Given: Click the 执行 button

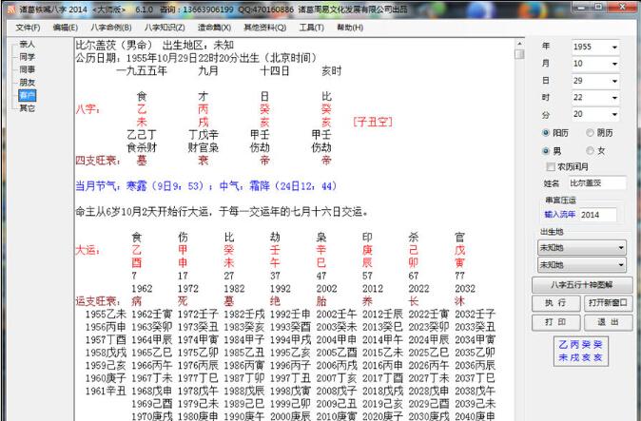Looking at the screenshot, I should (555, 302).
